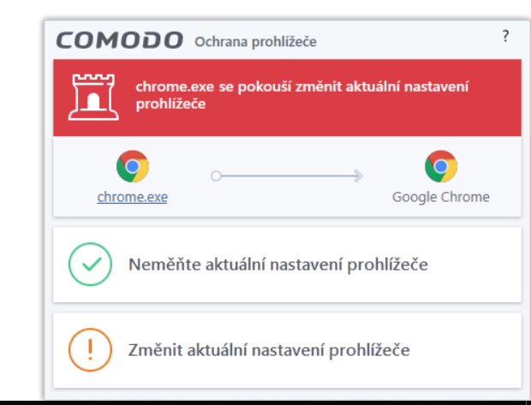Select "Neměňte aktuální nastavení prohlížeče" option
The width and height of the screenshot is (531, 405).
tap(278, 265)
